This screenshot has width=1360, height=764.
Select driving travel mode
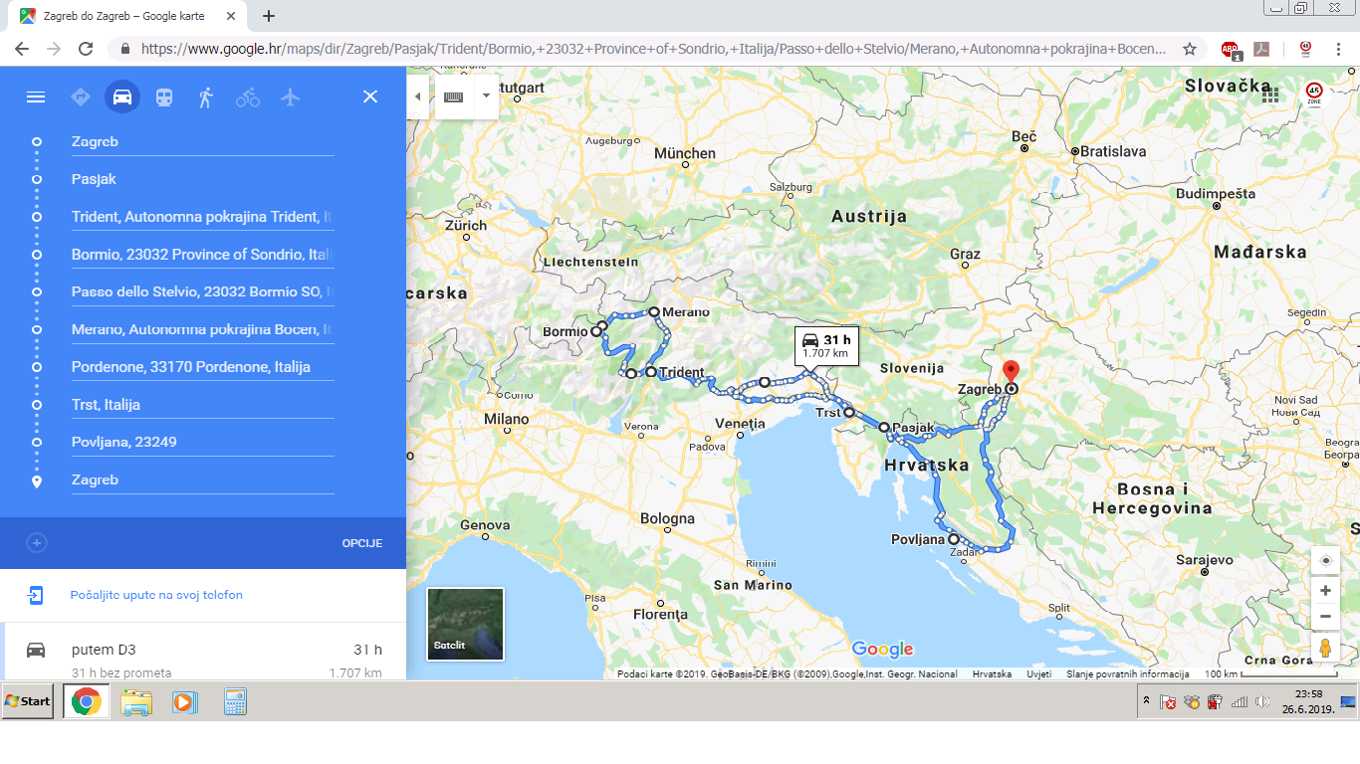pyautogui.click(x=122, y=96)
